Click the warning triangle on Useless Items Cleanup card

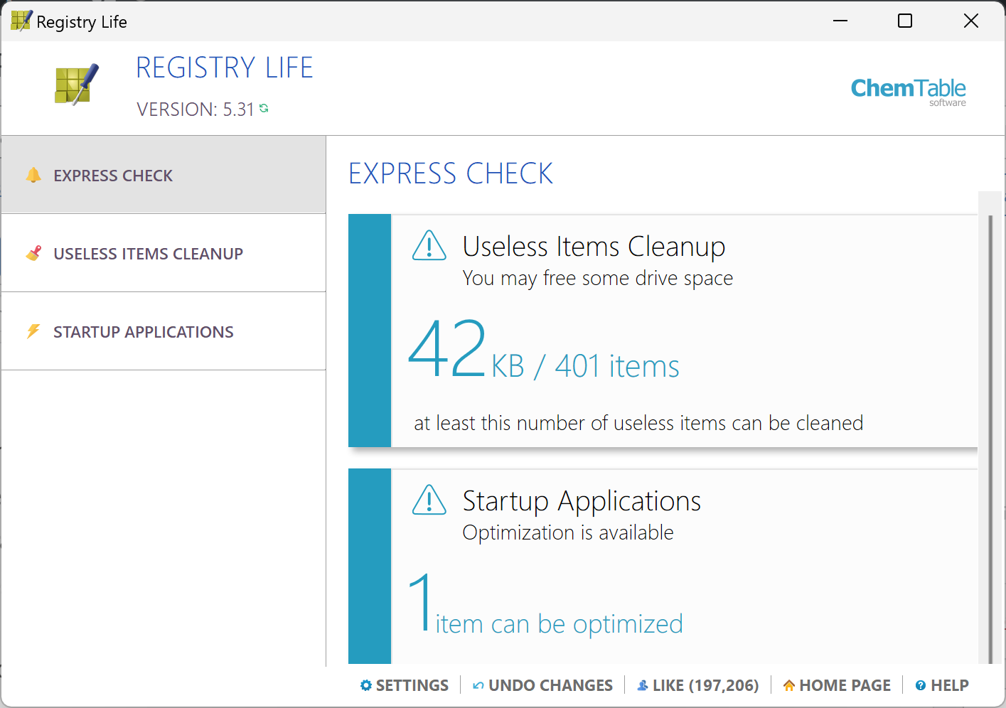click(x=429, y=245)
